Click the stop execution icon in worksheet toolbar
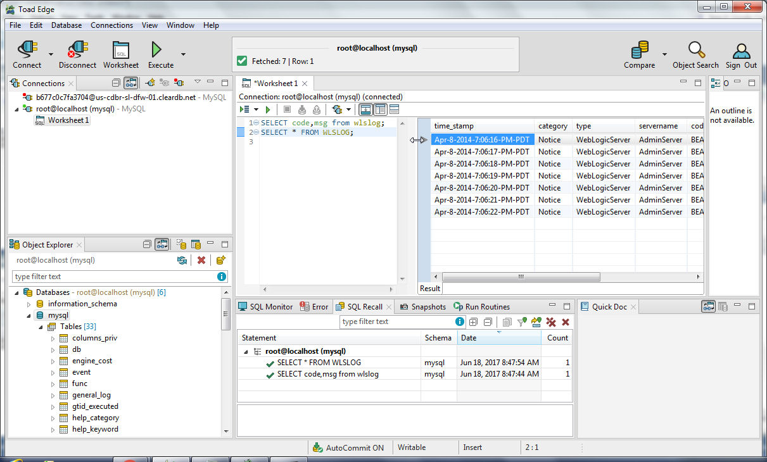767x462 pixels. 287,109
